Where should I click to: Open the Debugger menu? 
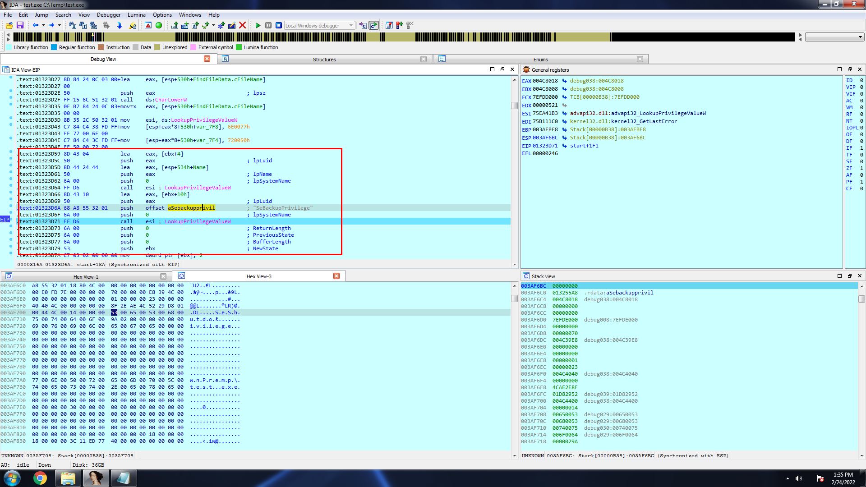click(109, 14)
